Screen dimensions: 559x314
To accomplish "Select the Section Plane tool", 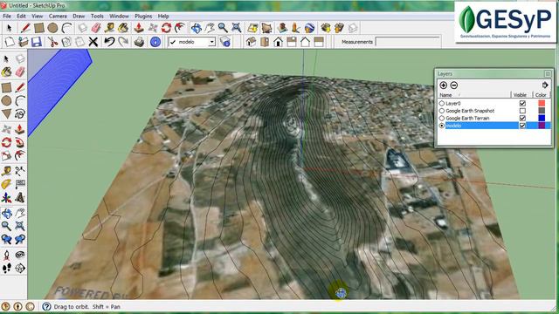I will coord(20,268).
